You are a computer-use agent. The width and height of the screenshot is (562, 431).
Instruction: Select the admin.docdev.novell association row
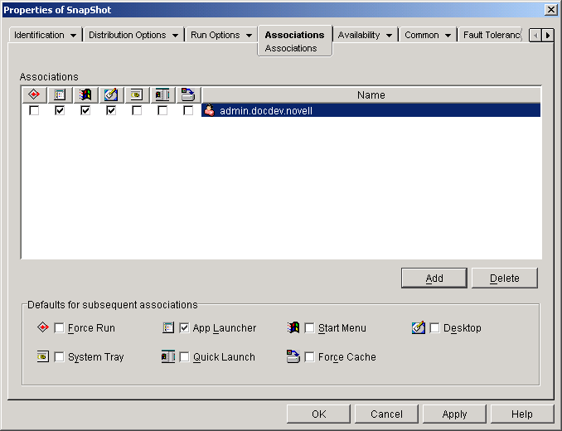[371, 110]
